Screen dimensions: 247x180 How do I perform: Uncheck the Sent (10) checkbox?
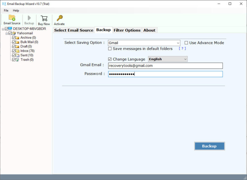point(14,55)
